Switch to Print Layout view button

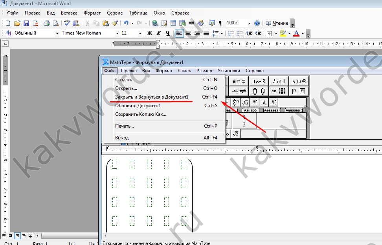[17, 236]
